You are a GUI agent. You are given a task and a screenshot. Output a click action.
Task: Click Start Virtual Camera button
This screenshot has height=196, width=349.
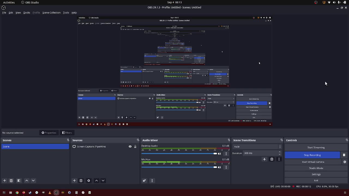click(313, 162)
